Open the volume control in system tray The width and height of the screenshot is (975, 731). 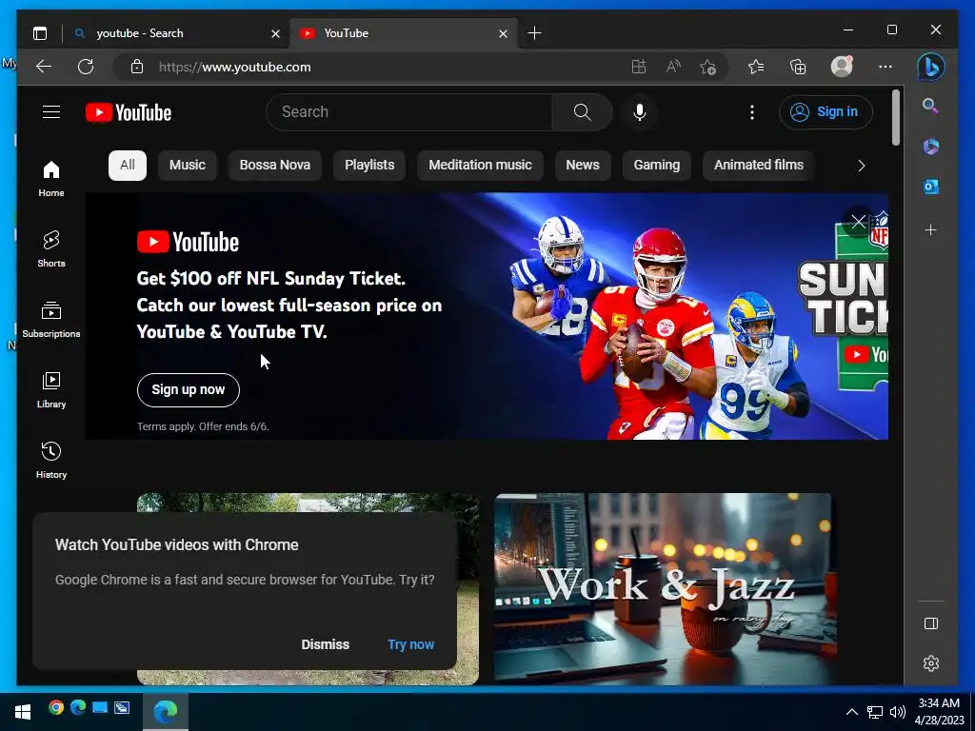897,712
